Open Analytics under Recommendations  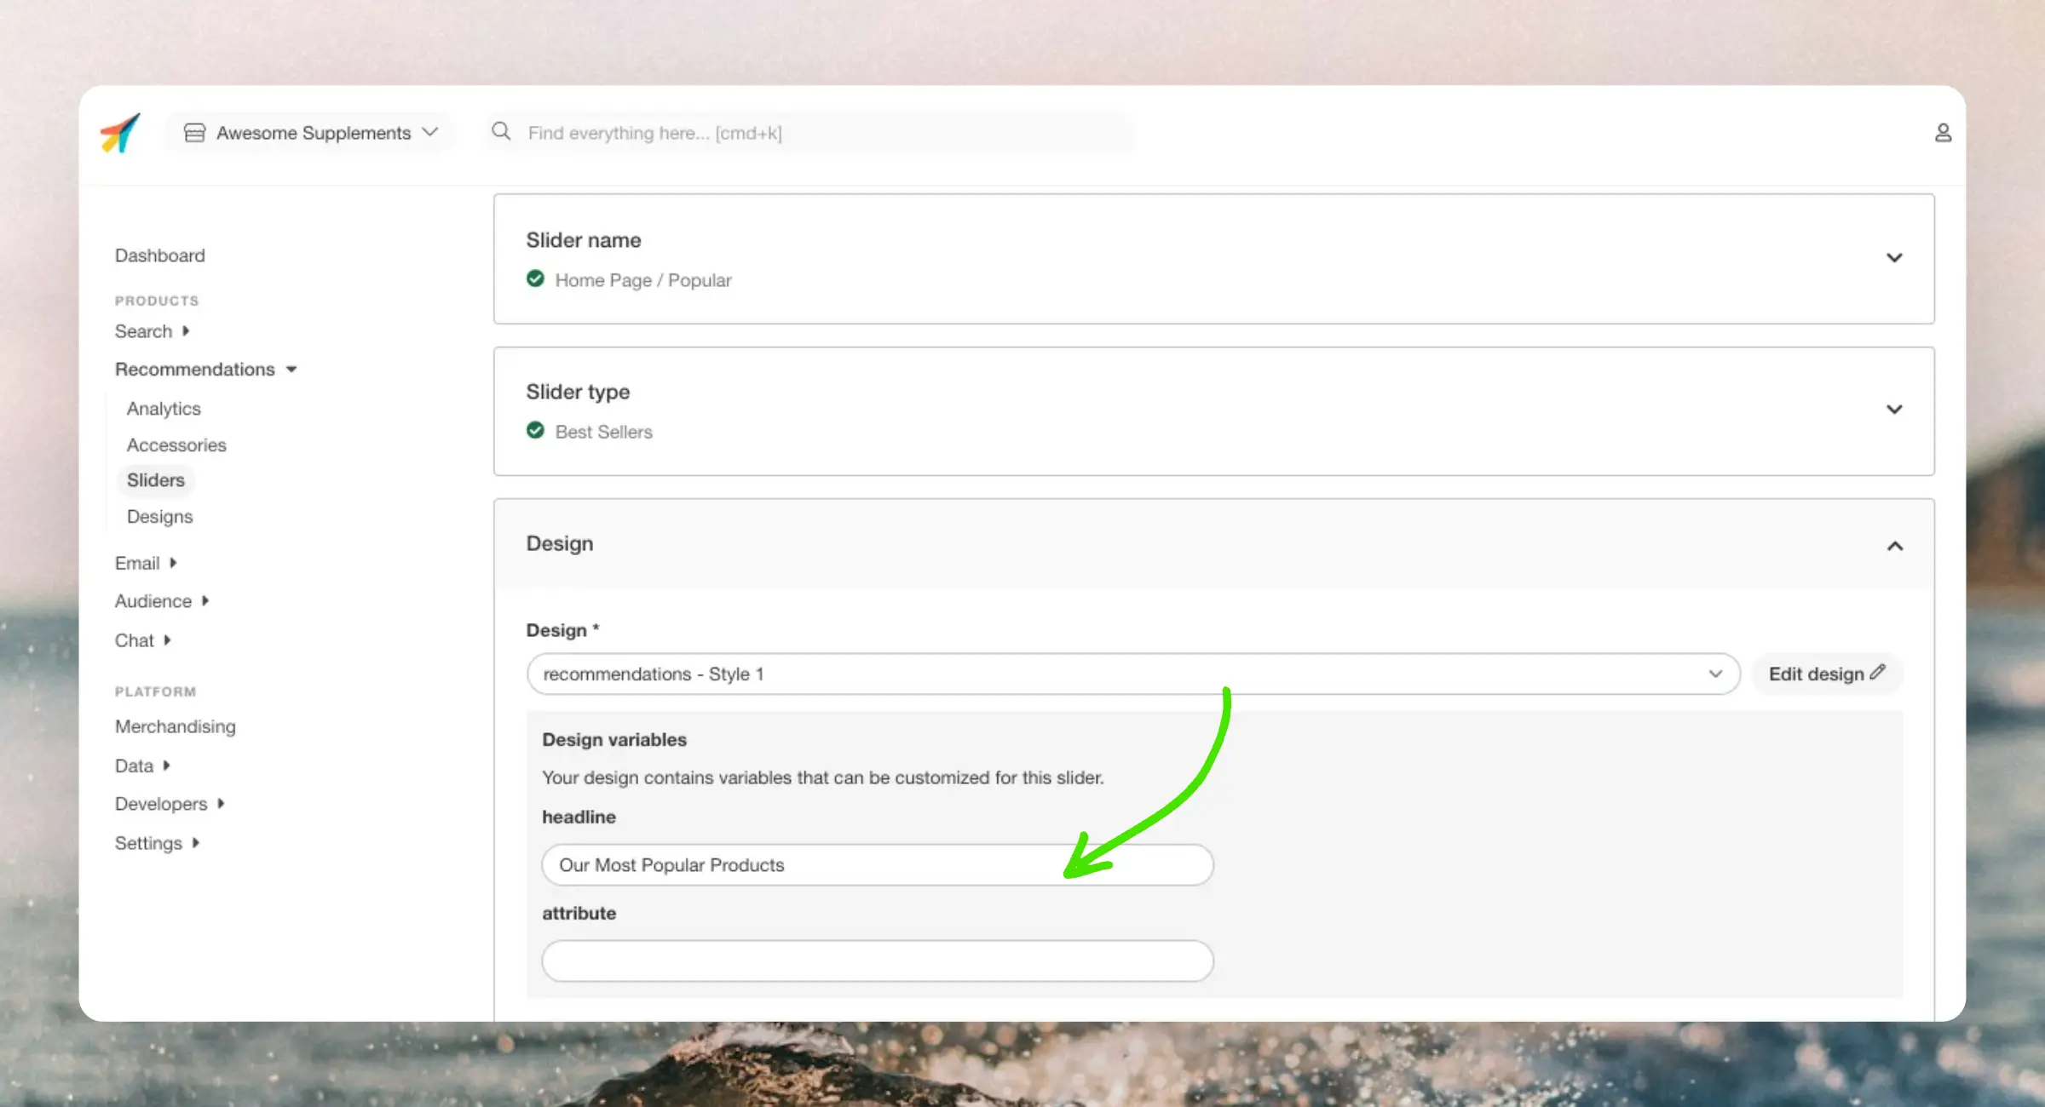click(x=164, y=409)
